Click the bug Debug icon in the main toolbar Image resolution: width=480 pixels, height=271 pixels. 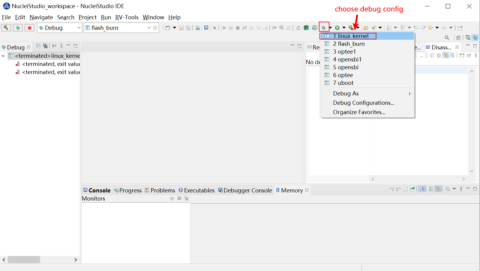click(324, 28)
